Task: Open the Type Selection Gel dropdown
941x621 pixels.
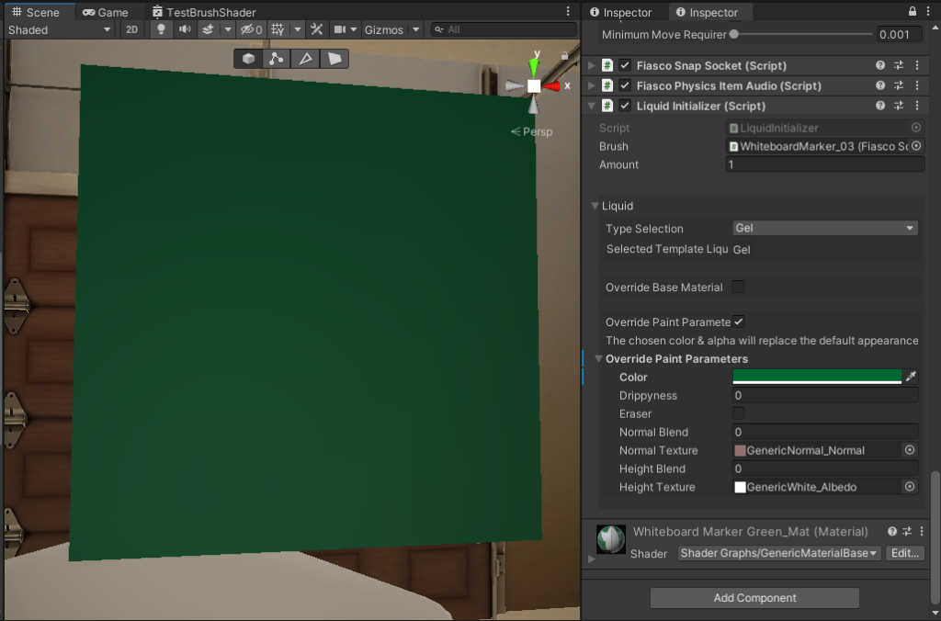Action: click(x=824, y=228)
